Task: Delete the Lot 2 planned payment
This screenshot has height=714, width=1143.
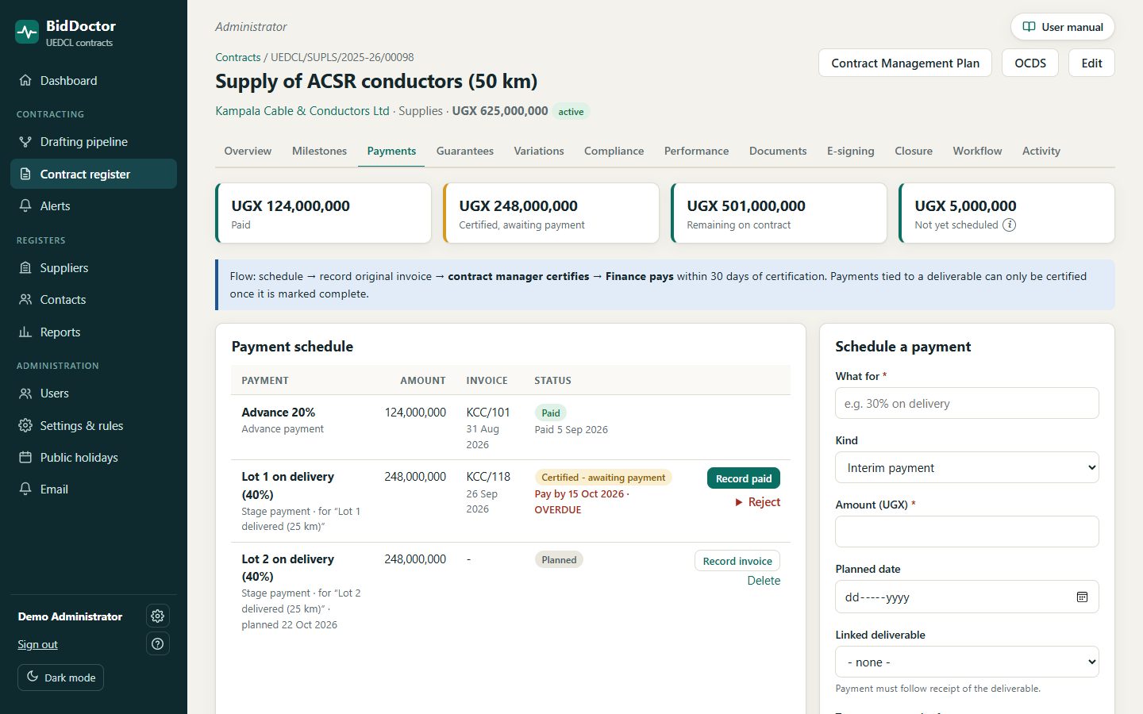Action: coord(764,581)
